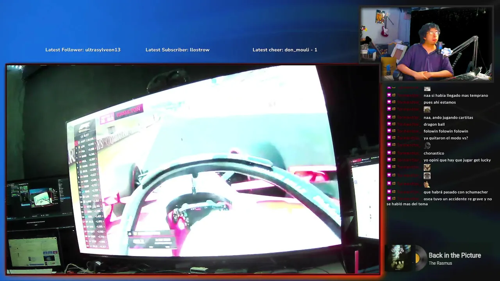Click the subscriber badge beside the "dragon ball" message
The height and width of the screenshot is (281, 500).
[x=389, y=124]
